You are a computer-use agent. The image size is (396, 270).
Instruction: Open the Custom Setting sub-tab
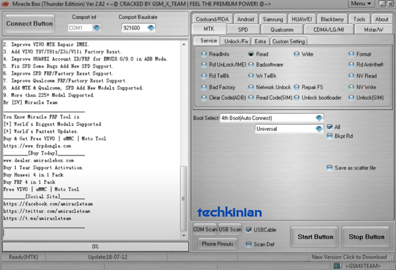click(x=288, y=41)
